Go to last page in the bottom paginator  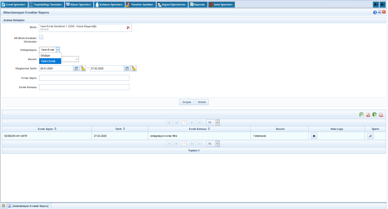(200, 144)
